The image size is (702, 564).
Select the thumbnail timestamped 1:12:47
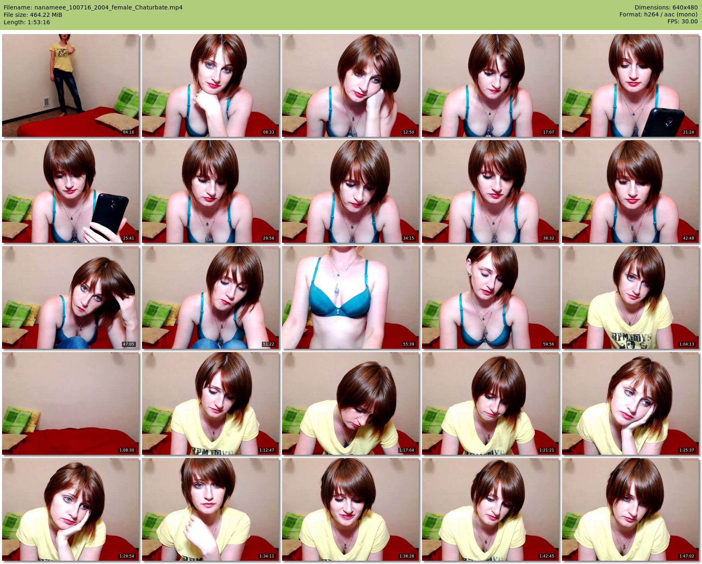coord(211,403)
